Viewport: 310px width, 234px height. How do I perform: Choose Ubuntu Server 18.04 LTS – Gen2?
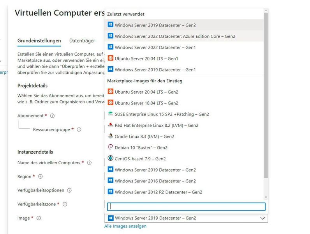coord(184,103)
